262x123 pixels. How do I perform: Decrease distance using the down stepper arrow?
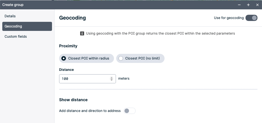[x=112, y=80]
